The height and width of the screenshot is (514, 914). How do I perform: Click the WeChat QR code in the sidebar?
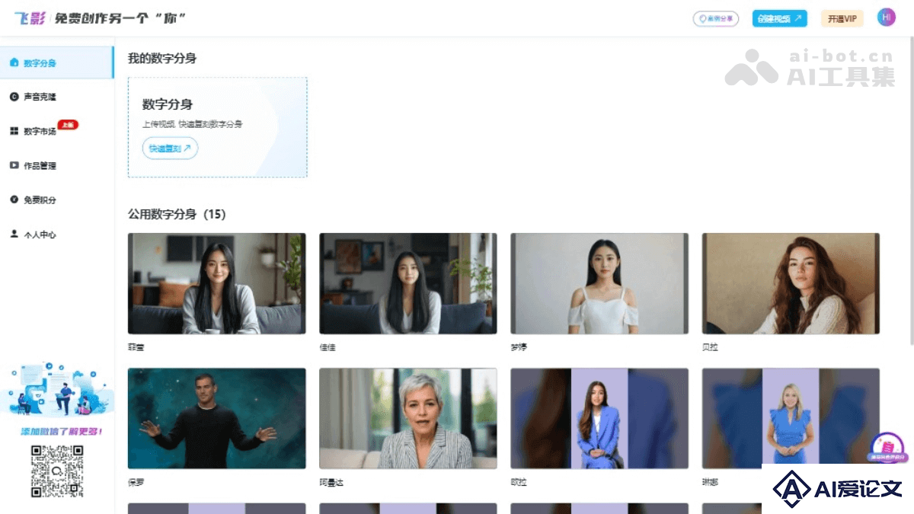(x=57, y=471)
